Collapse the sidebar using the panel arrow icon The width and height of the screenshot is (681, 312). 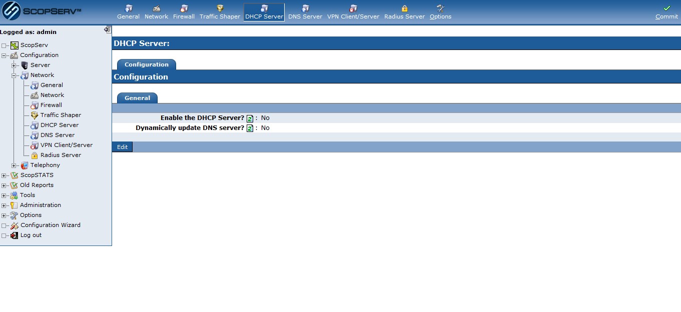coord(107,30)
